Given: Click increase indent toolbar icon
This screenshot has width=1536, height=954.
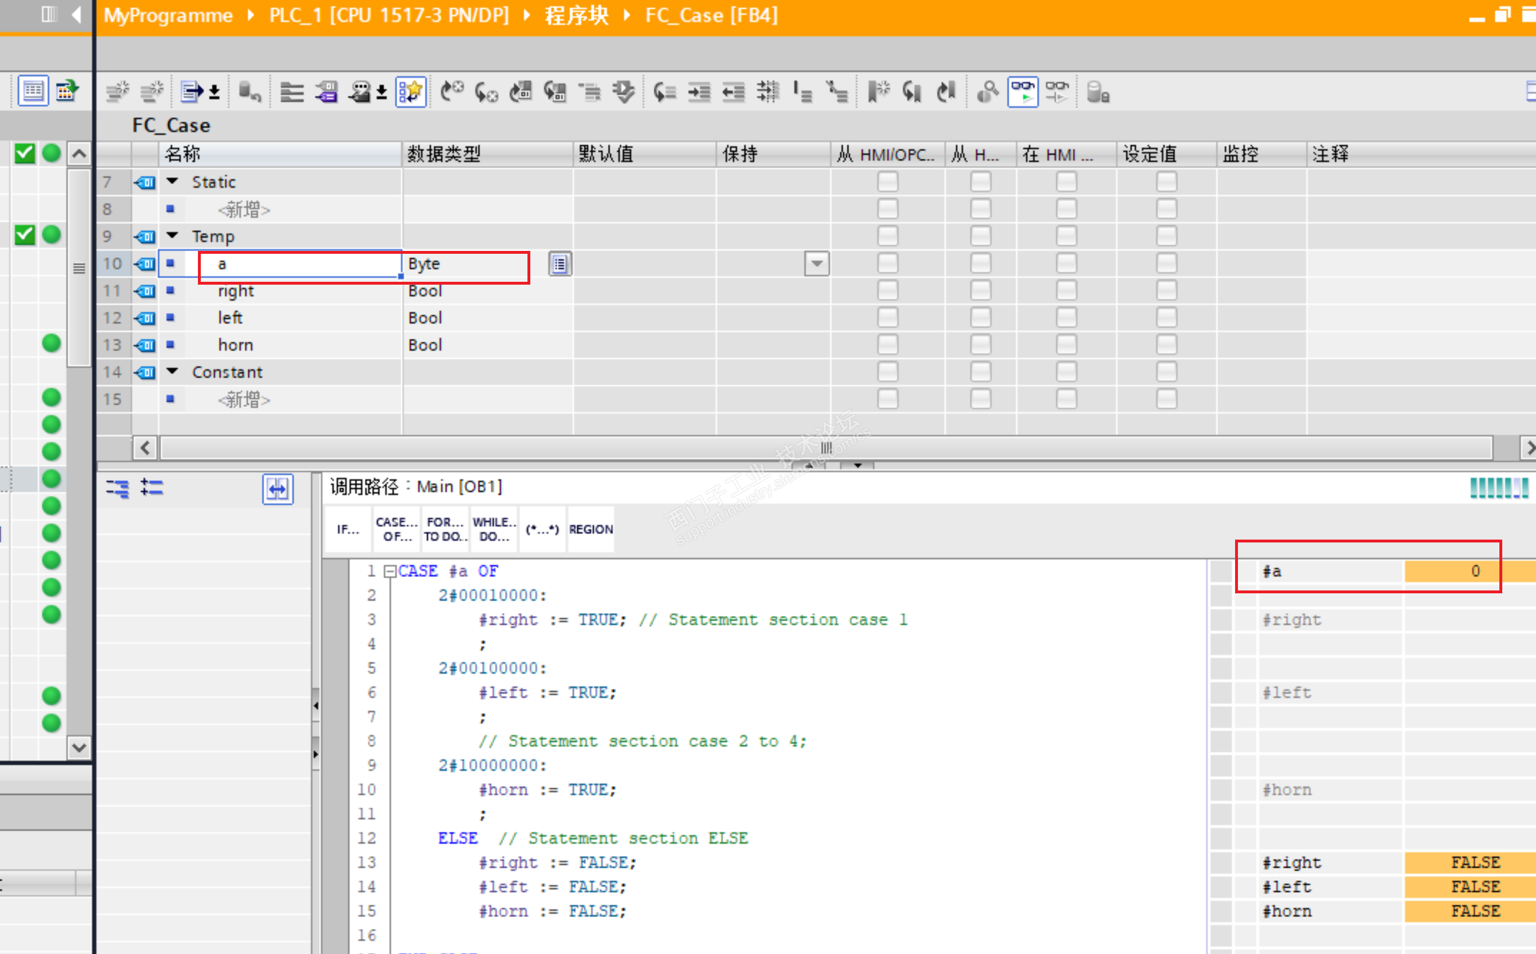Looking at the screenshot, I should pos(699,93).
